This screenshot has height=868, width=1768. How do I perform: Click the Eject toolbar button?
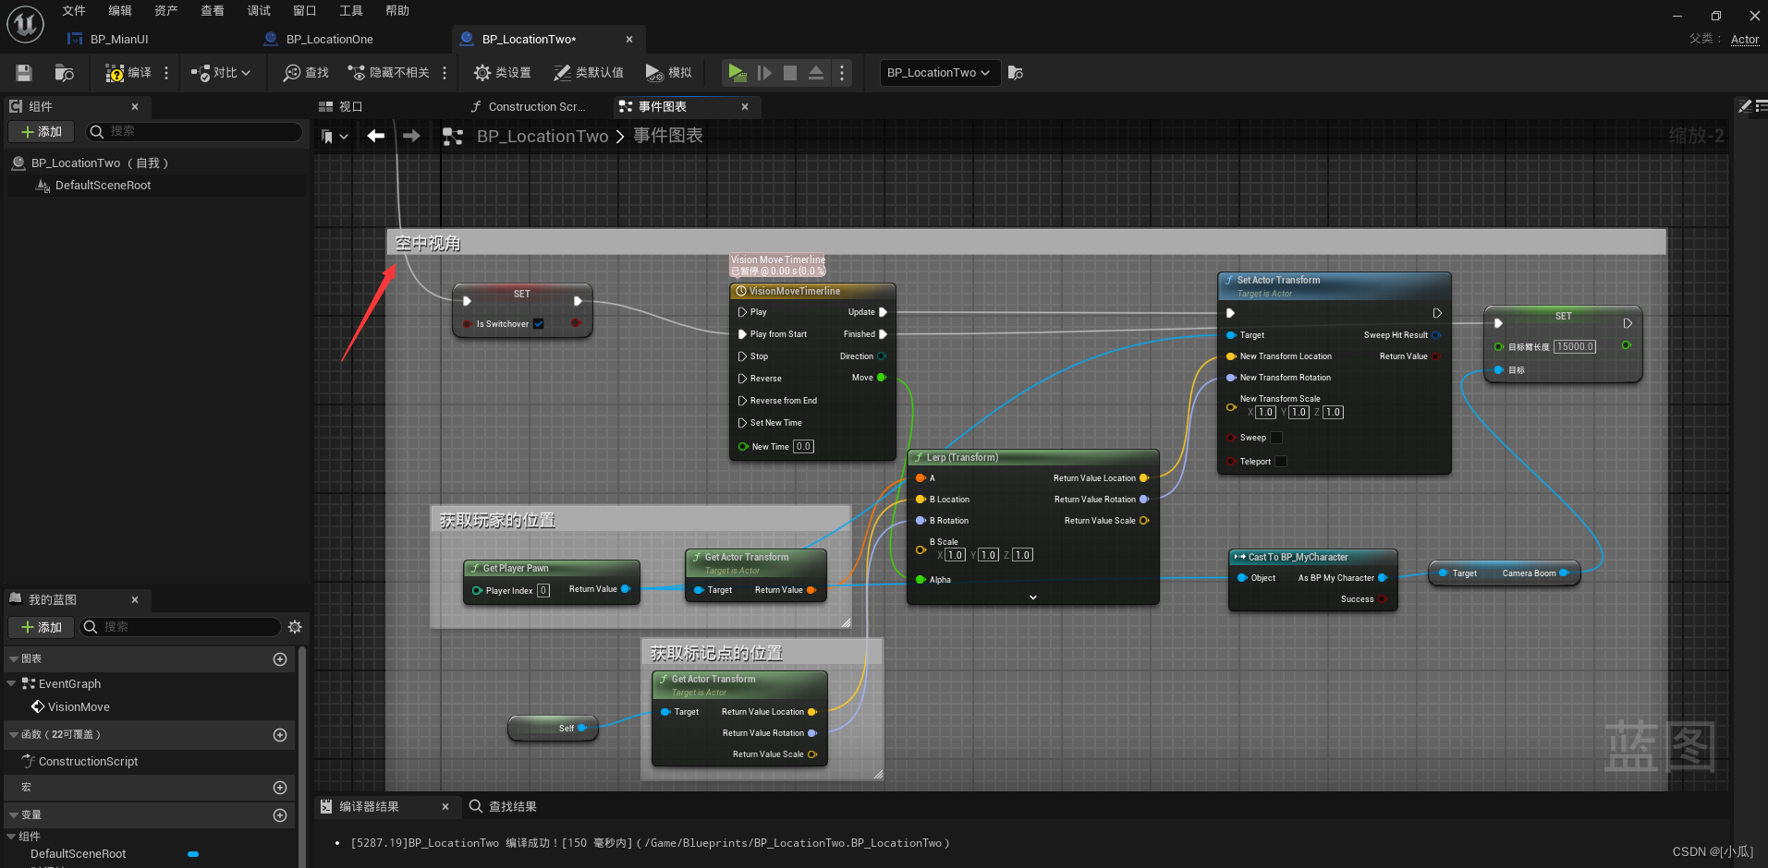pos(816,73)
